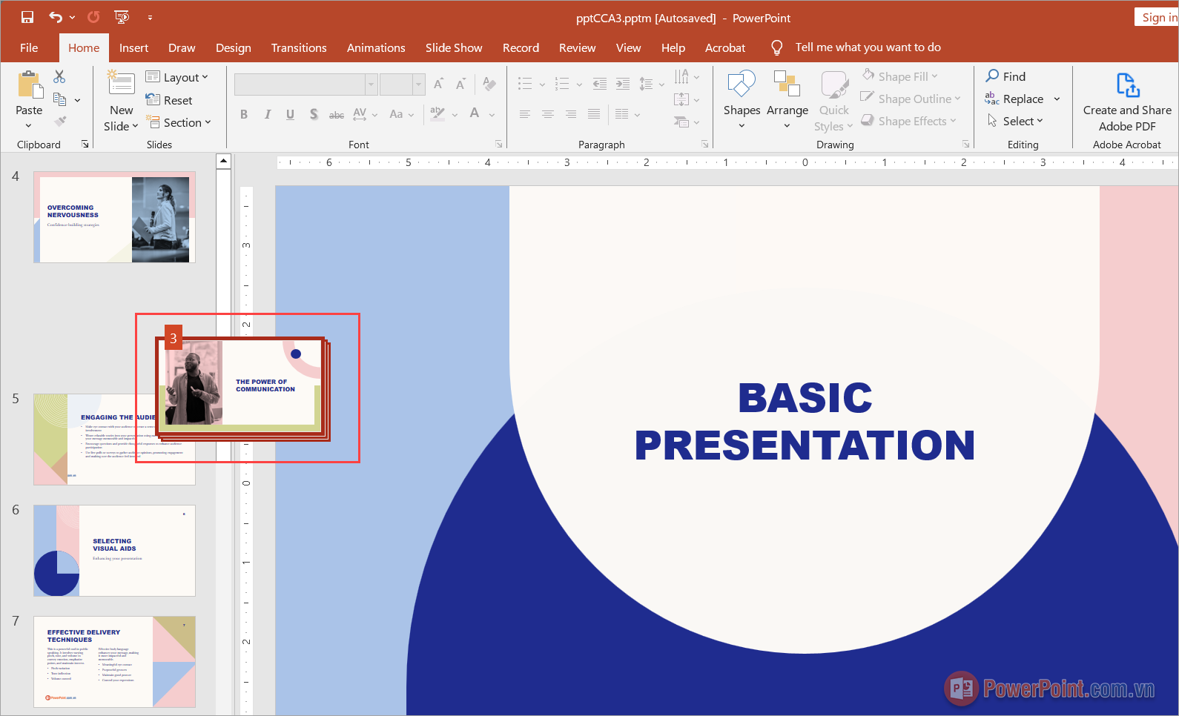Toggle Underline formatting
Image resolution: width=1179 pixels, height=716 pixels.
point(290,114)
